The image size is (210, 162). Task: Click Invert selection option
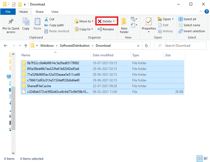tap(192, 31)
